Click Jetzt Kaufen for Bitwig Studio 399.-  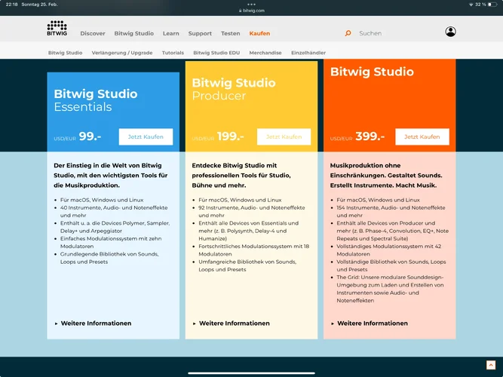(422, 136)
